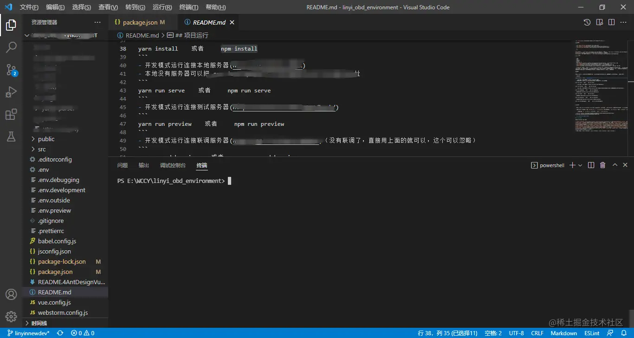Switch to the 问题 problems panel tab

tap(123, 165)
